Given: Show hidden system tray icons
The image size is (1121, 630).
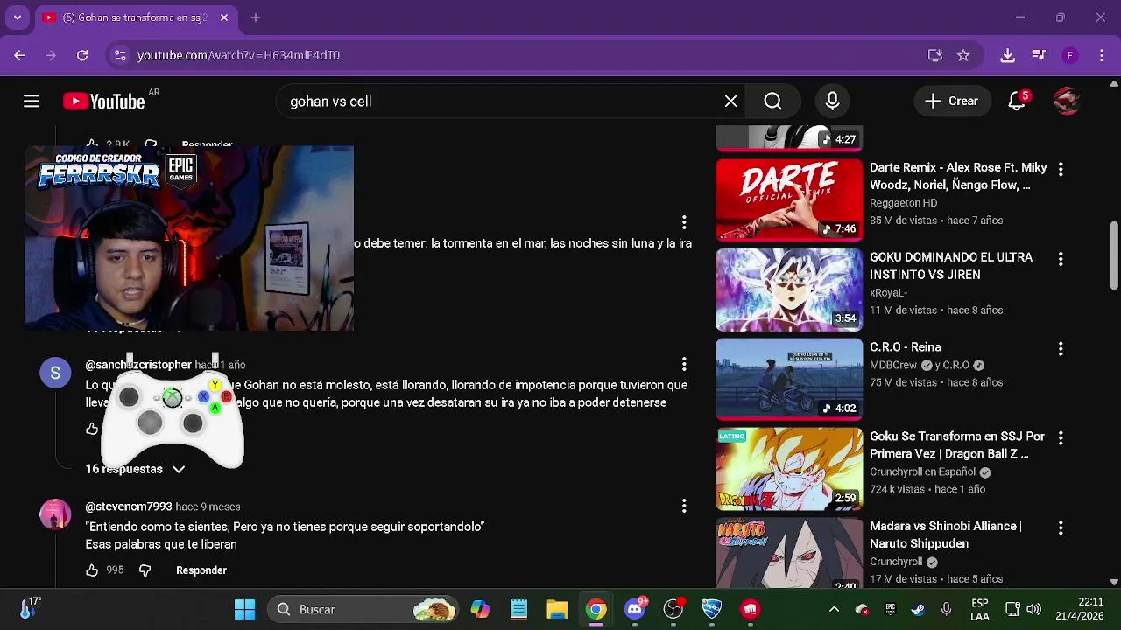Looking at the screenshot, I should coord(834,609).
